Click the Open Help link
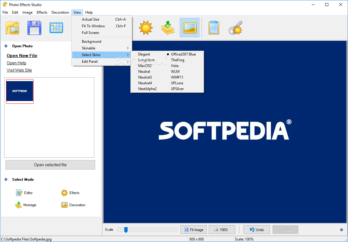This screenshot has width=348, height=242. pyautogui.click(x=16, y=63)
